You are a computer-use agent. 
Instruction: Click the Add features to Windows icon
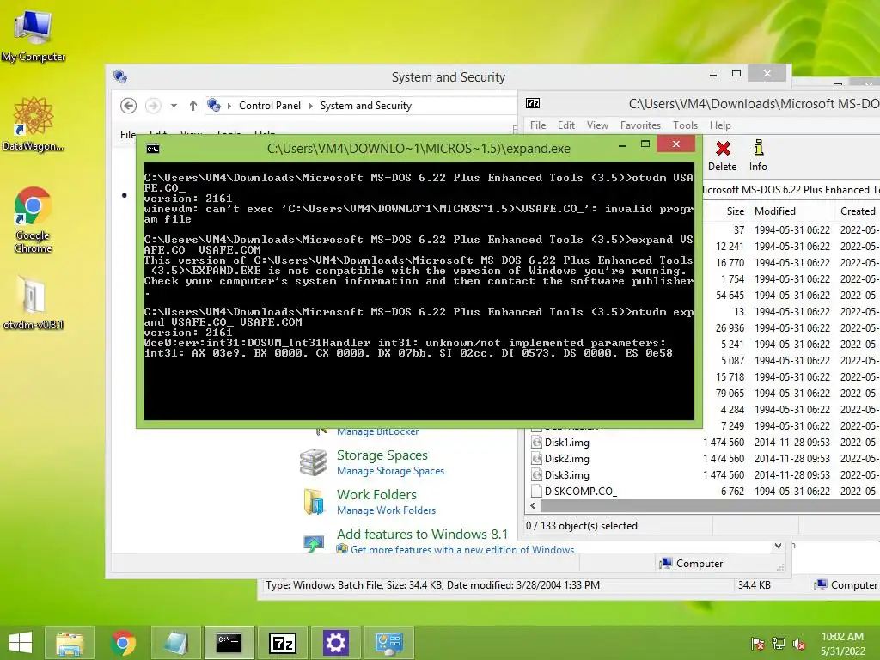[x=313, y=541]
